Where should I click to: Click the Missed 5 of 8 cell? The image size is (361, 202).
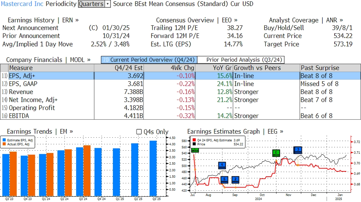coord(330,84)
